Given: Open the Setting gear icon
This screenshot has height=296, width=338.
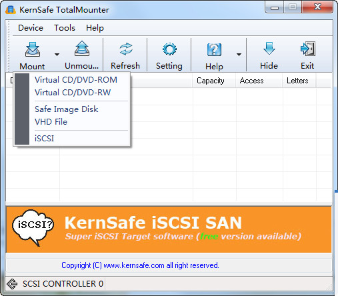Looking at the screenshot, I should (x=169, y=49).
